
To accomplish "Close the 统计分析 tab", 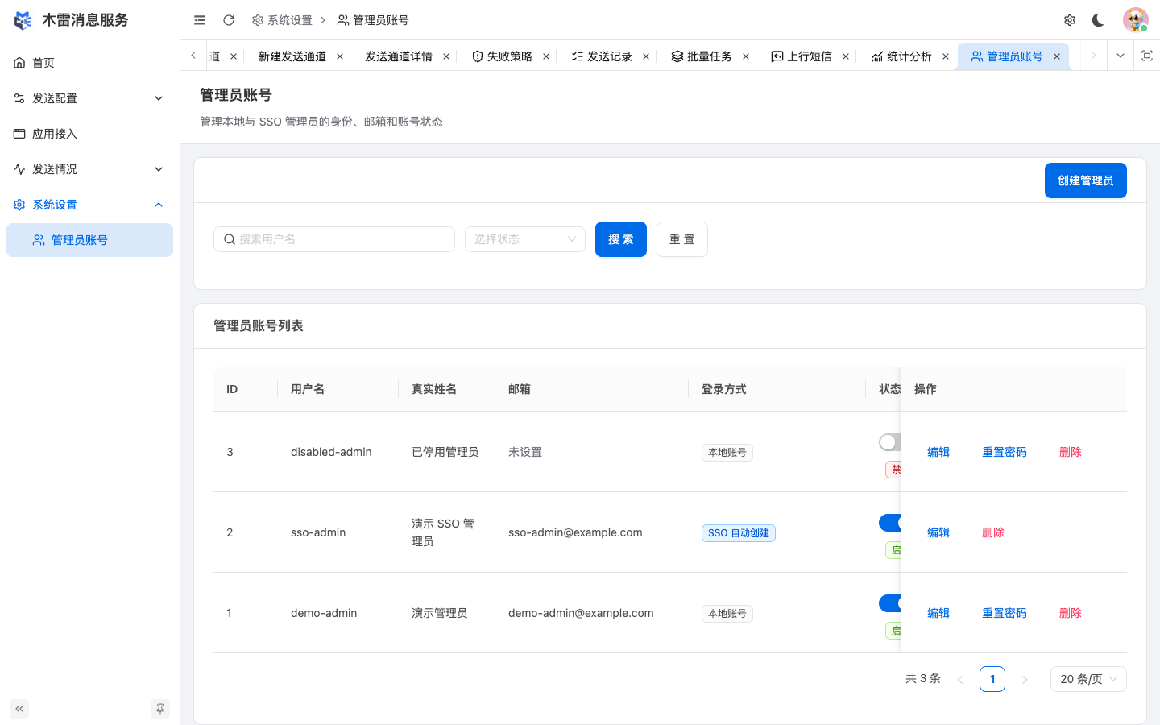I will click(946, 56).
